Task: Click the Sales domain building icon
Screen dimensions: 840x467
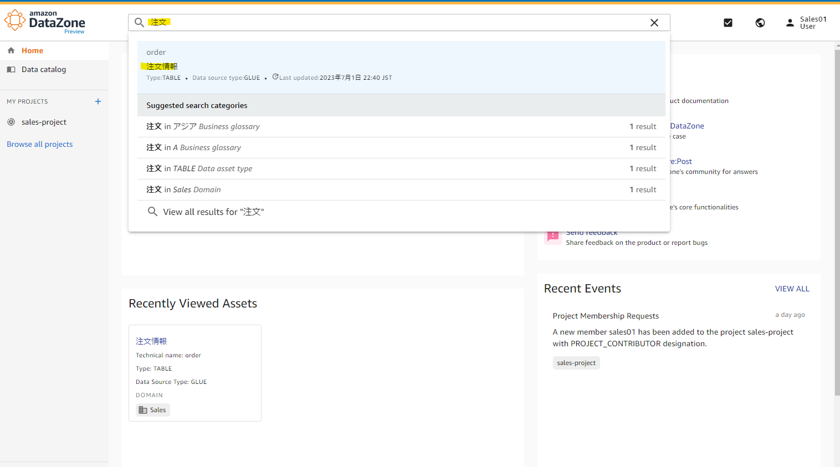Action: 143,410
